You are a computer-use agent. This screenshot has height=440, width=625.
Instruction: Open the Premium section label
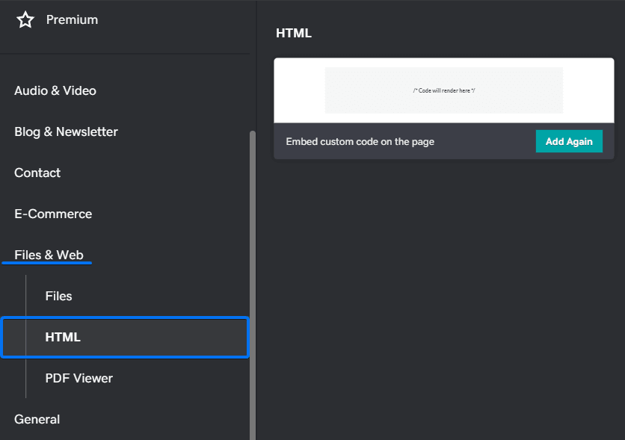pos(73,19)
